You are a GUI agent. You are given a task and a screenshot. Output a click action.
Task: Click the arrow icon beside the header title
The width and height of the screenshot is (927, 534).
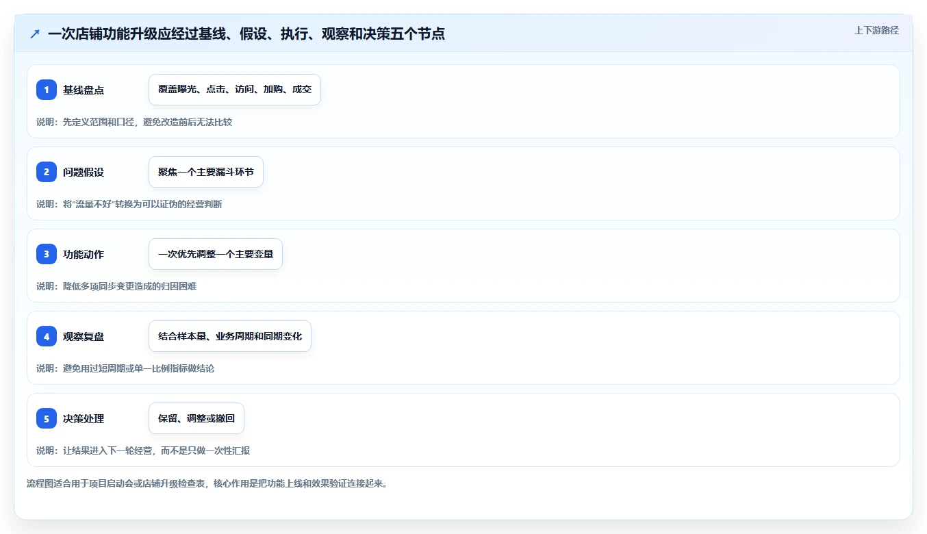35,34
